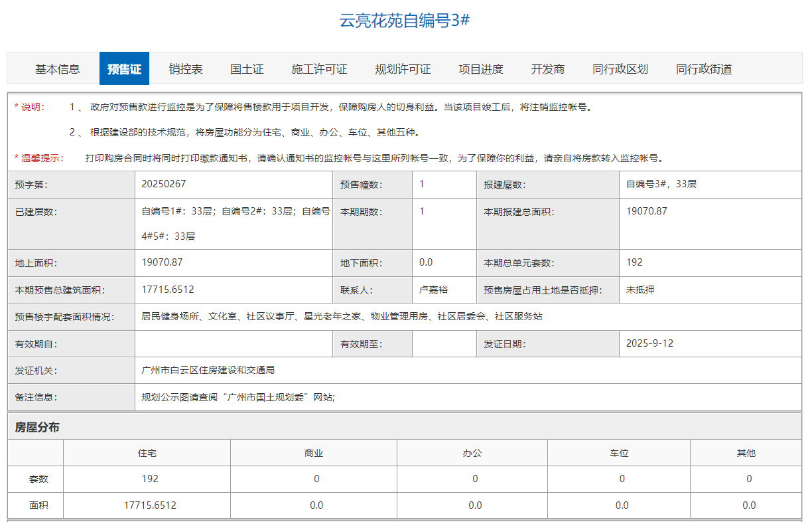808x522 pixels.
Task: Click the note about 房屋功能分为住宅、商业
Action: point(245,132)
